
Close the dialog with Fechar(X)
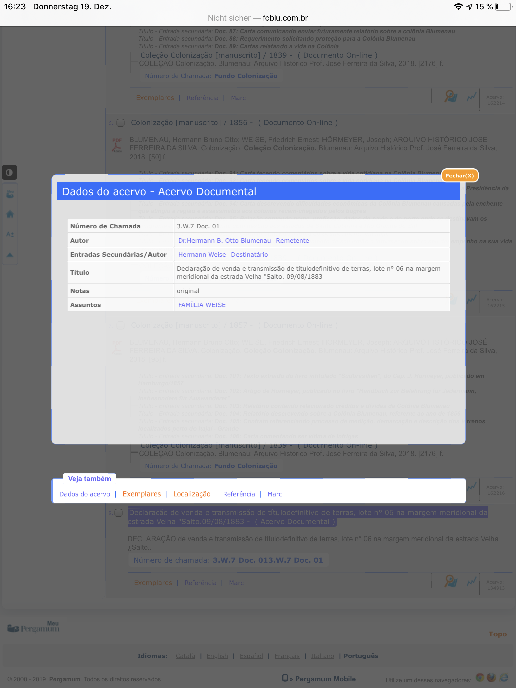tap(460, 176)
